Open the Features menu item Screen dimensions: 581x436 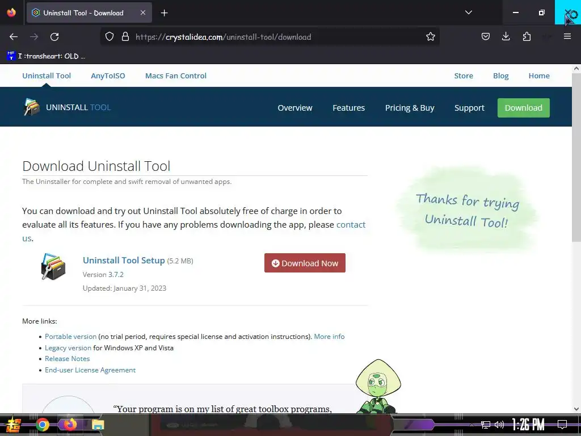coord(349,108)
